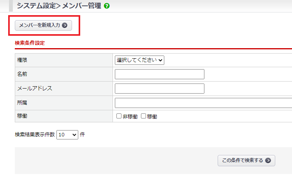292x188 pixels.
Task: Open the 権限 dropdown (選択してください)
Action: (140, 60)
